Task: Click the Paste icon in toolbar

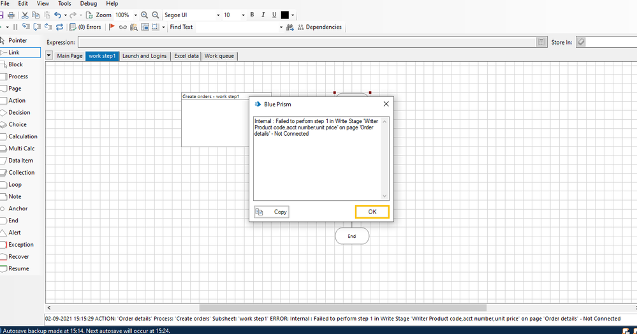Action: pos(47,15)
